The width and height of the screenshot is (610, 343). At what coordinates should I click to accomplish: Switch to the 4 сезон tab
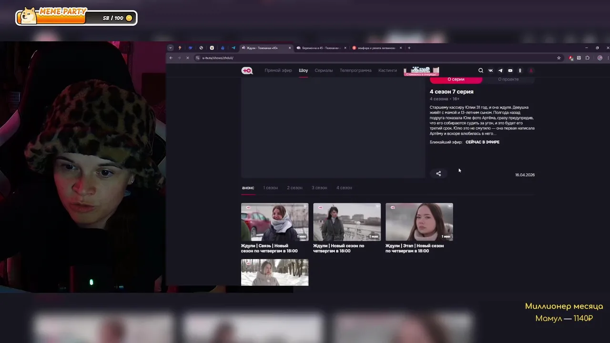(x=344, y=188)
